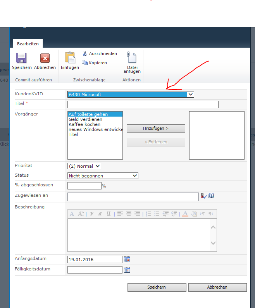Click the Beschreibung scroll up arrow
The height and width of the screenshot is (308, 255).
pos(213,227)
